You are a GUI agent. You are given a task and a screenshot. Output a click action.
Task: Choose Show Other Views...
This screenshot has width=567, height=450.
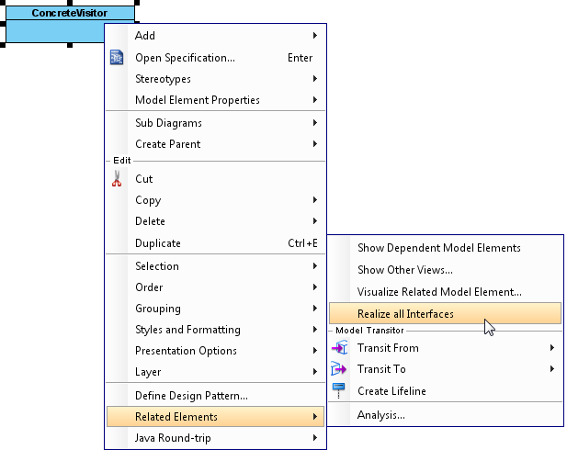click(x=445, y=270)
